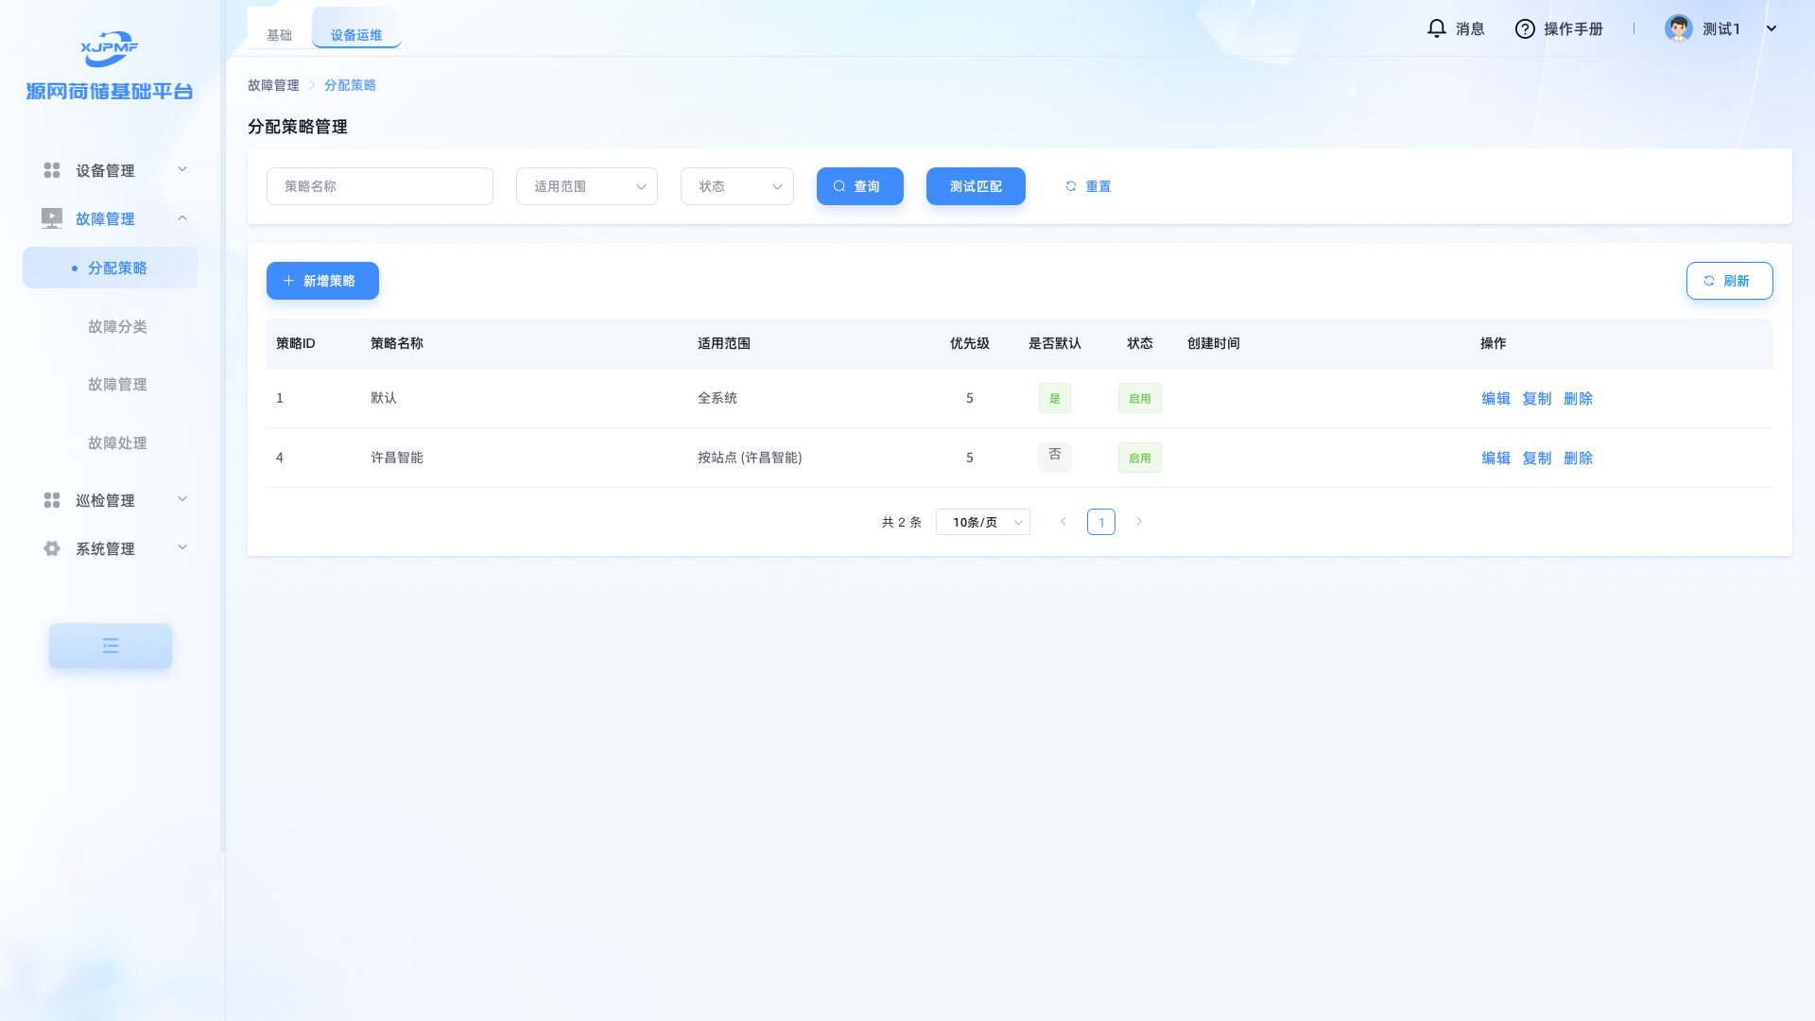The height and width of the screenshot is (1021, 1815).
Task: Click the 系统管理 gear icon
Action: pos(52,548)
